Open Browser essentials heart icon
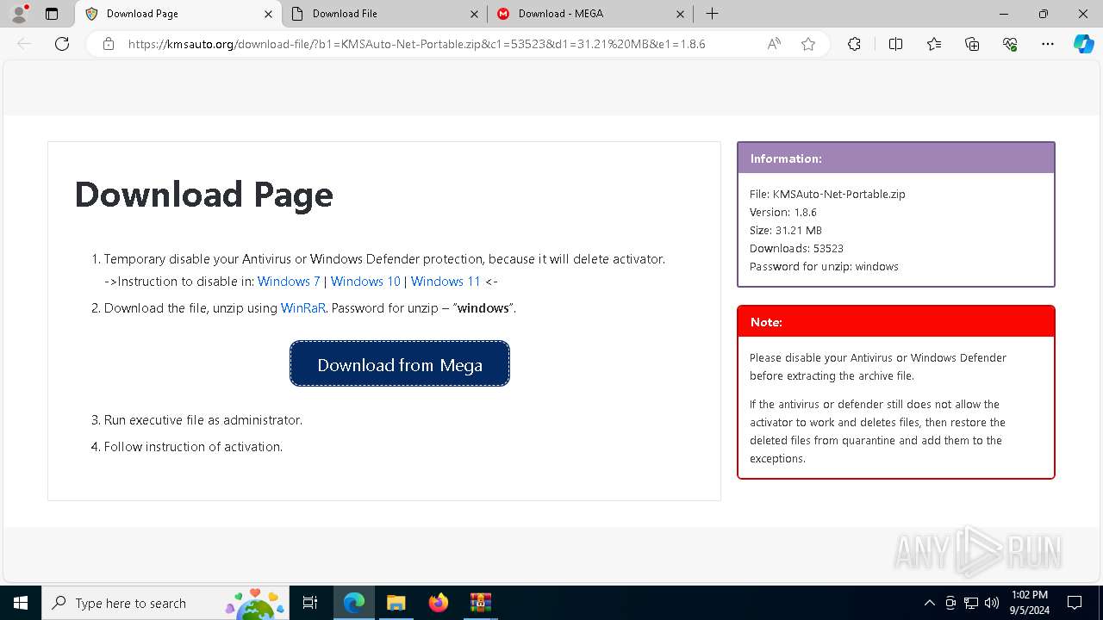Screen dimensions: 1103x620 click(1010, 44)
